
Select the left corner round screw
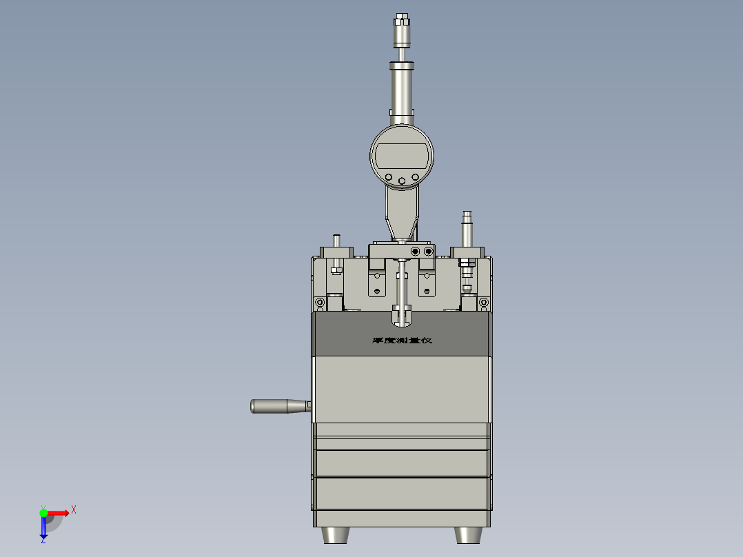tap(320, 303)
